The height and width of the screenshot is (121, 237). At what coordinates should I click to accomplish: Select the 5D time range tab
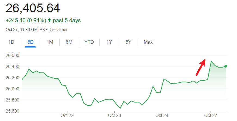30,42
